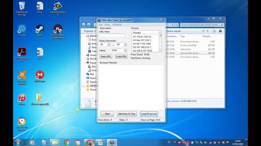
Task: Open the Organizar dropdown in Explorer
Action: pos(90,31)
